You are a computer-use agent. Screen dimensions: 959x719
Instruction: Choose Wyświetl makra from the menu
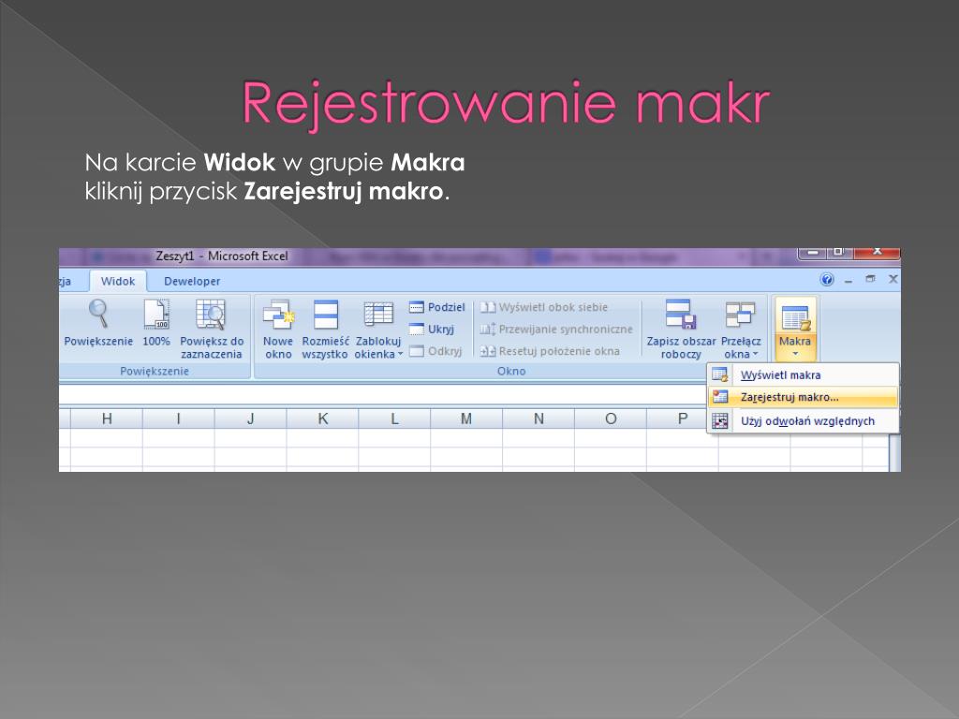click(803, 374)
